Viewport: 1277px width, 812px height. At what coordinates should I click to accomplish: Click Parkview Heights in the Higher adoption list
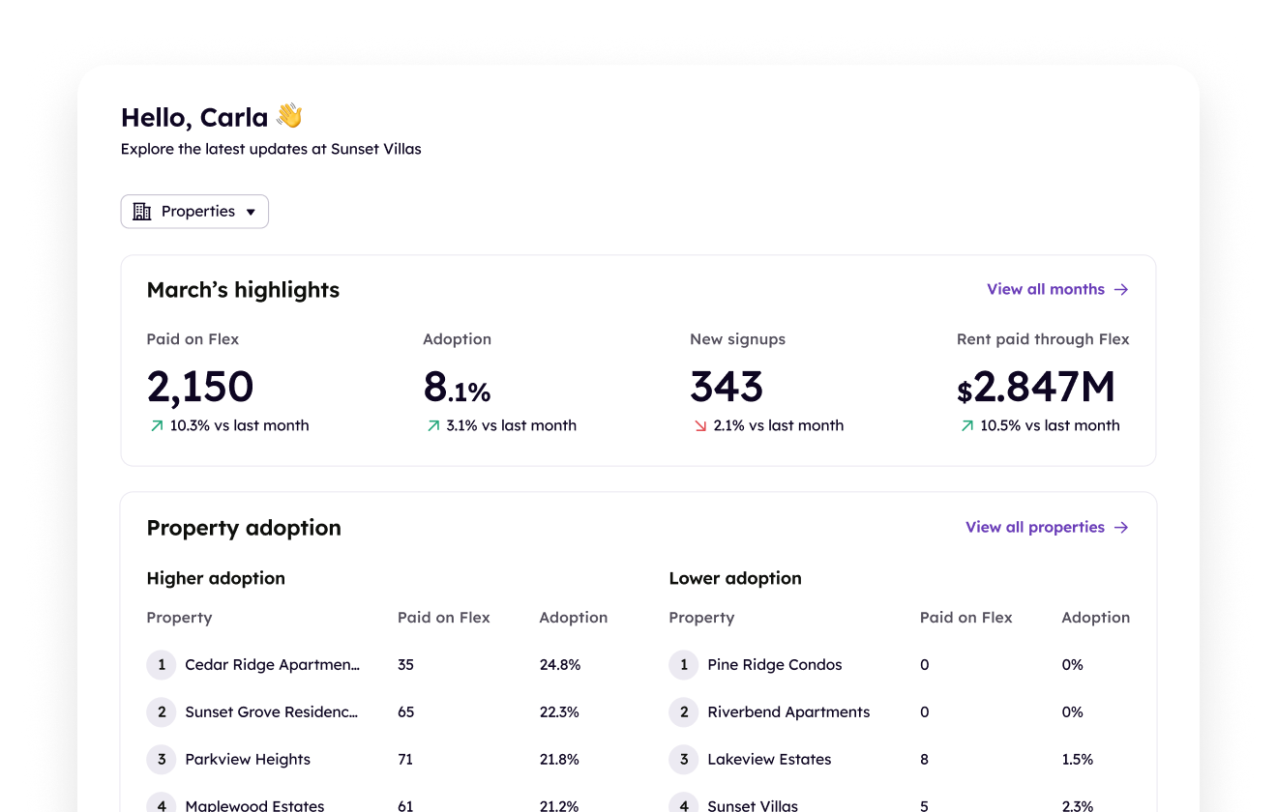[x=250, y=760]
